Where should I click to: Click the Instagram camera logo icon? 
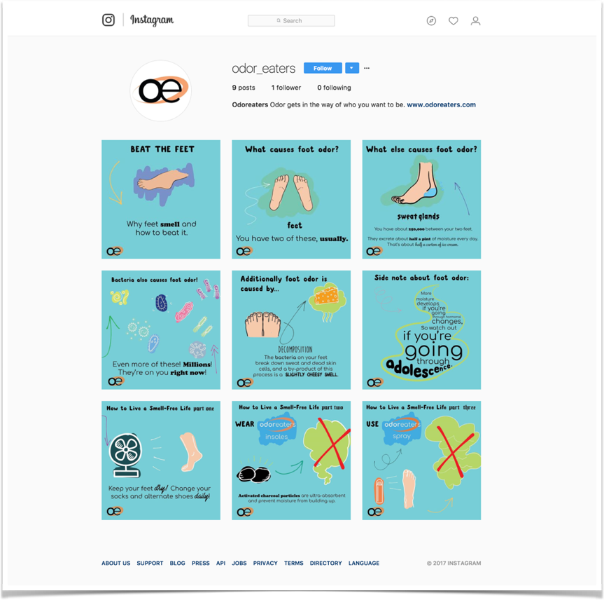point(108,20)
